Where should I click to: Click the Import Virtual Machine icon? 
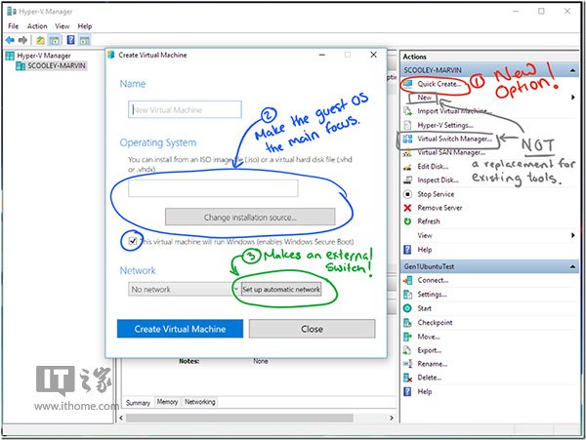tap(407, 111)
